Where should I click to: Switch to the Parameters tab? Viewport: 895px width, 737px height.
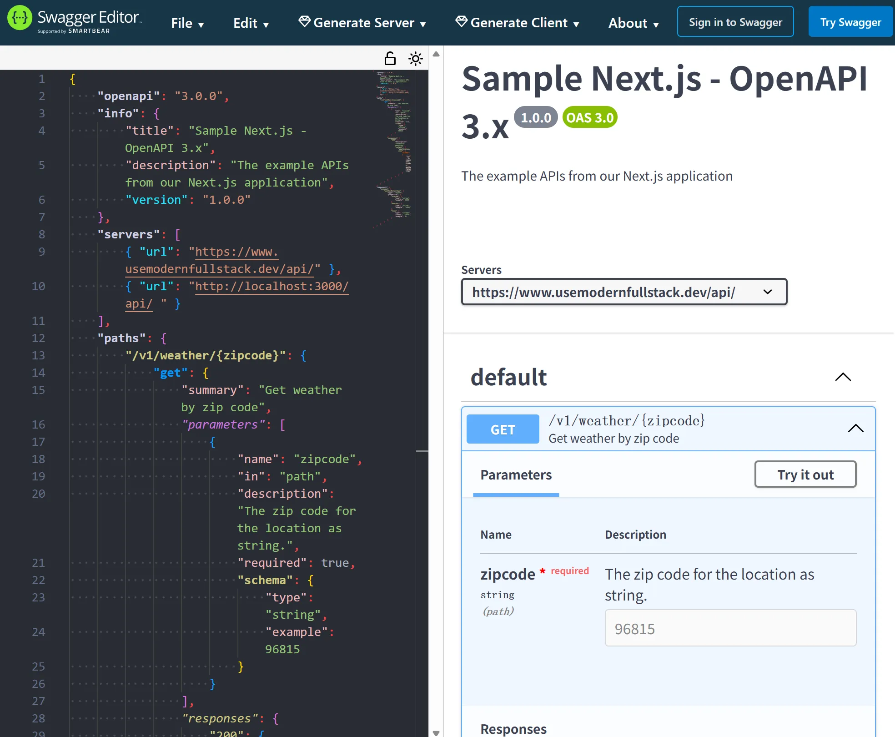516,475
